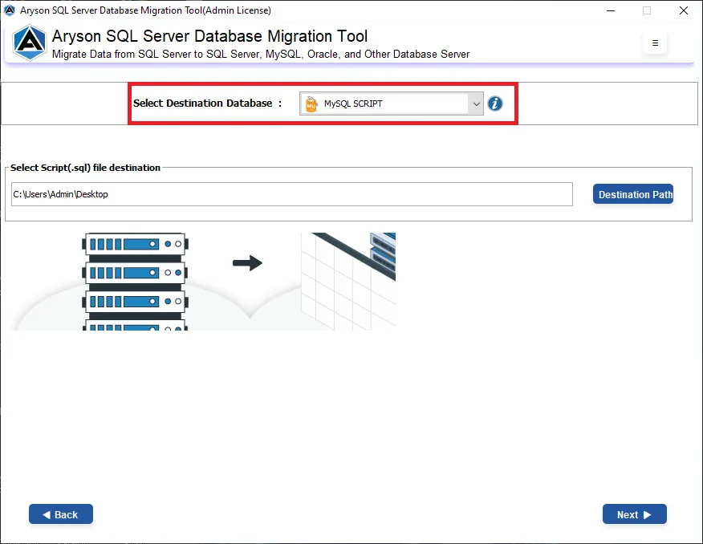This screenshot has width=703, height=544.
Task: Close the Aryson application window
Action: [683, 10]
